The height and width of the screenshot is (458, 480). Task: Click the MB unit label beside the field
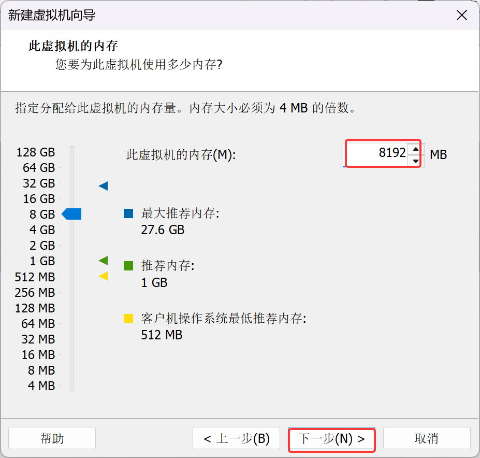(x=439, y=155)
